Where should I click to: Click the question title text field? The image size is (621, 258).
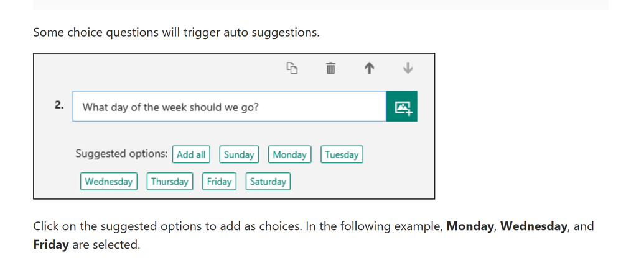pyautogui.click(x=229, y=107)
